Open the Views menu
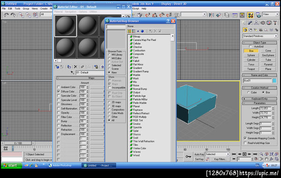 tap(35, 8)
